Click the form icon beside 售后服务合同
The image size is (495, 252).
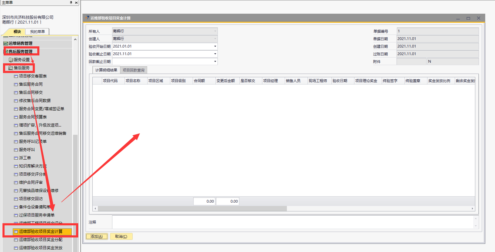click(x=16, y=85)
